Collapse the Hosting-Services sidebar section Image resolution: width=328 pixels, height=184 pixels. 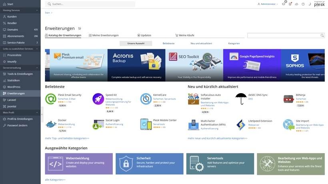20,10
